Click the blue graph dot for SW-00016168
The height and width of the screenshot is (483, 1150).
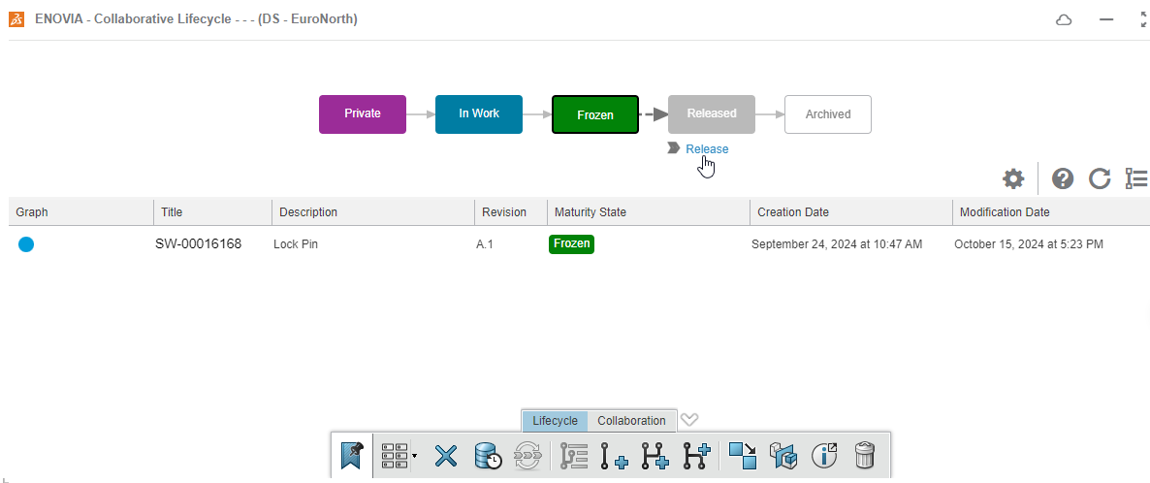(26, 244)
